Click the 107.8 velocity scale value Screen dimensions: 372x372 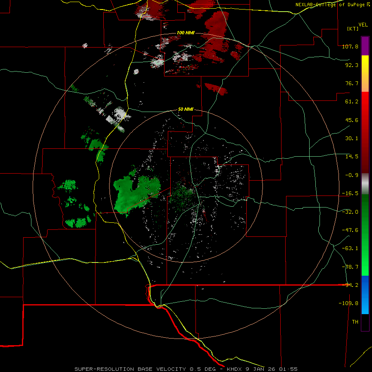(350, 46)
